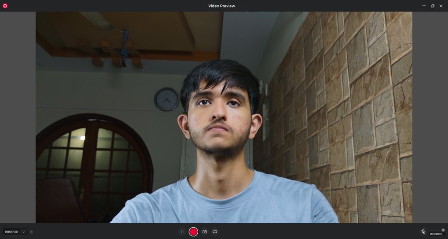Click the red app logo in the title bar
This screenshot has height=239, width=448.
click(5, 6)
